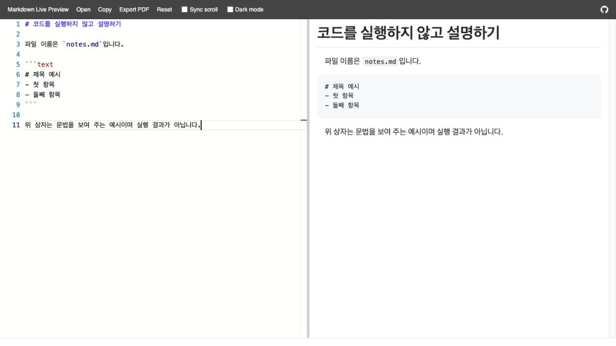Click preview paragraph '위 상자는 문법을 보여 주는…'

414,132
